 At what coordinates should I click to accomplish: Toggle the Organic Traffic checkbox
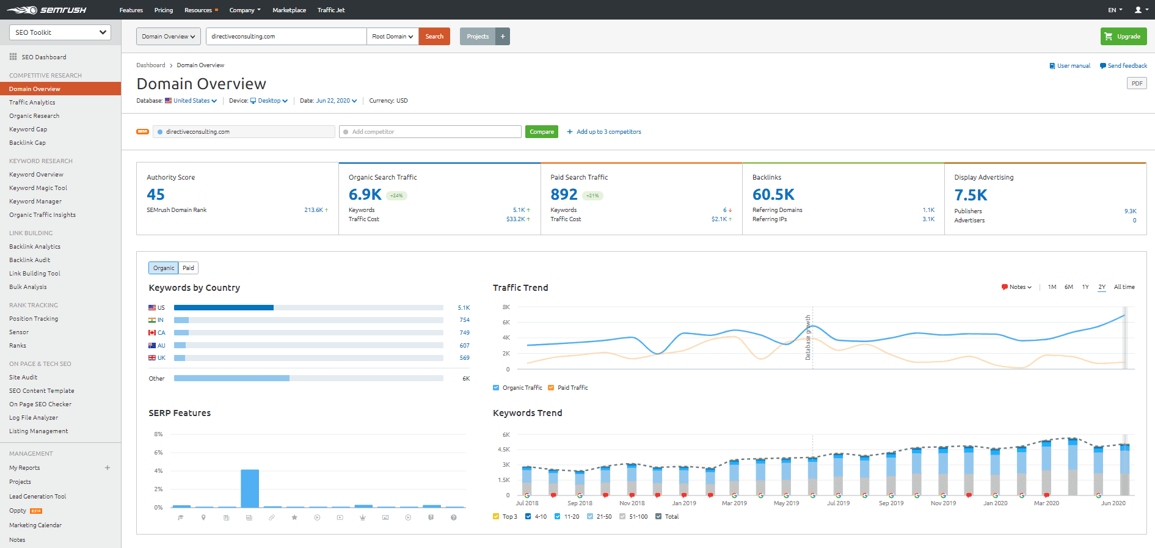[496, 388]
